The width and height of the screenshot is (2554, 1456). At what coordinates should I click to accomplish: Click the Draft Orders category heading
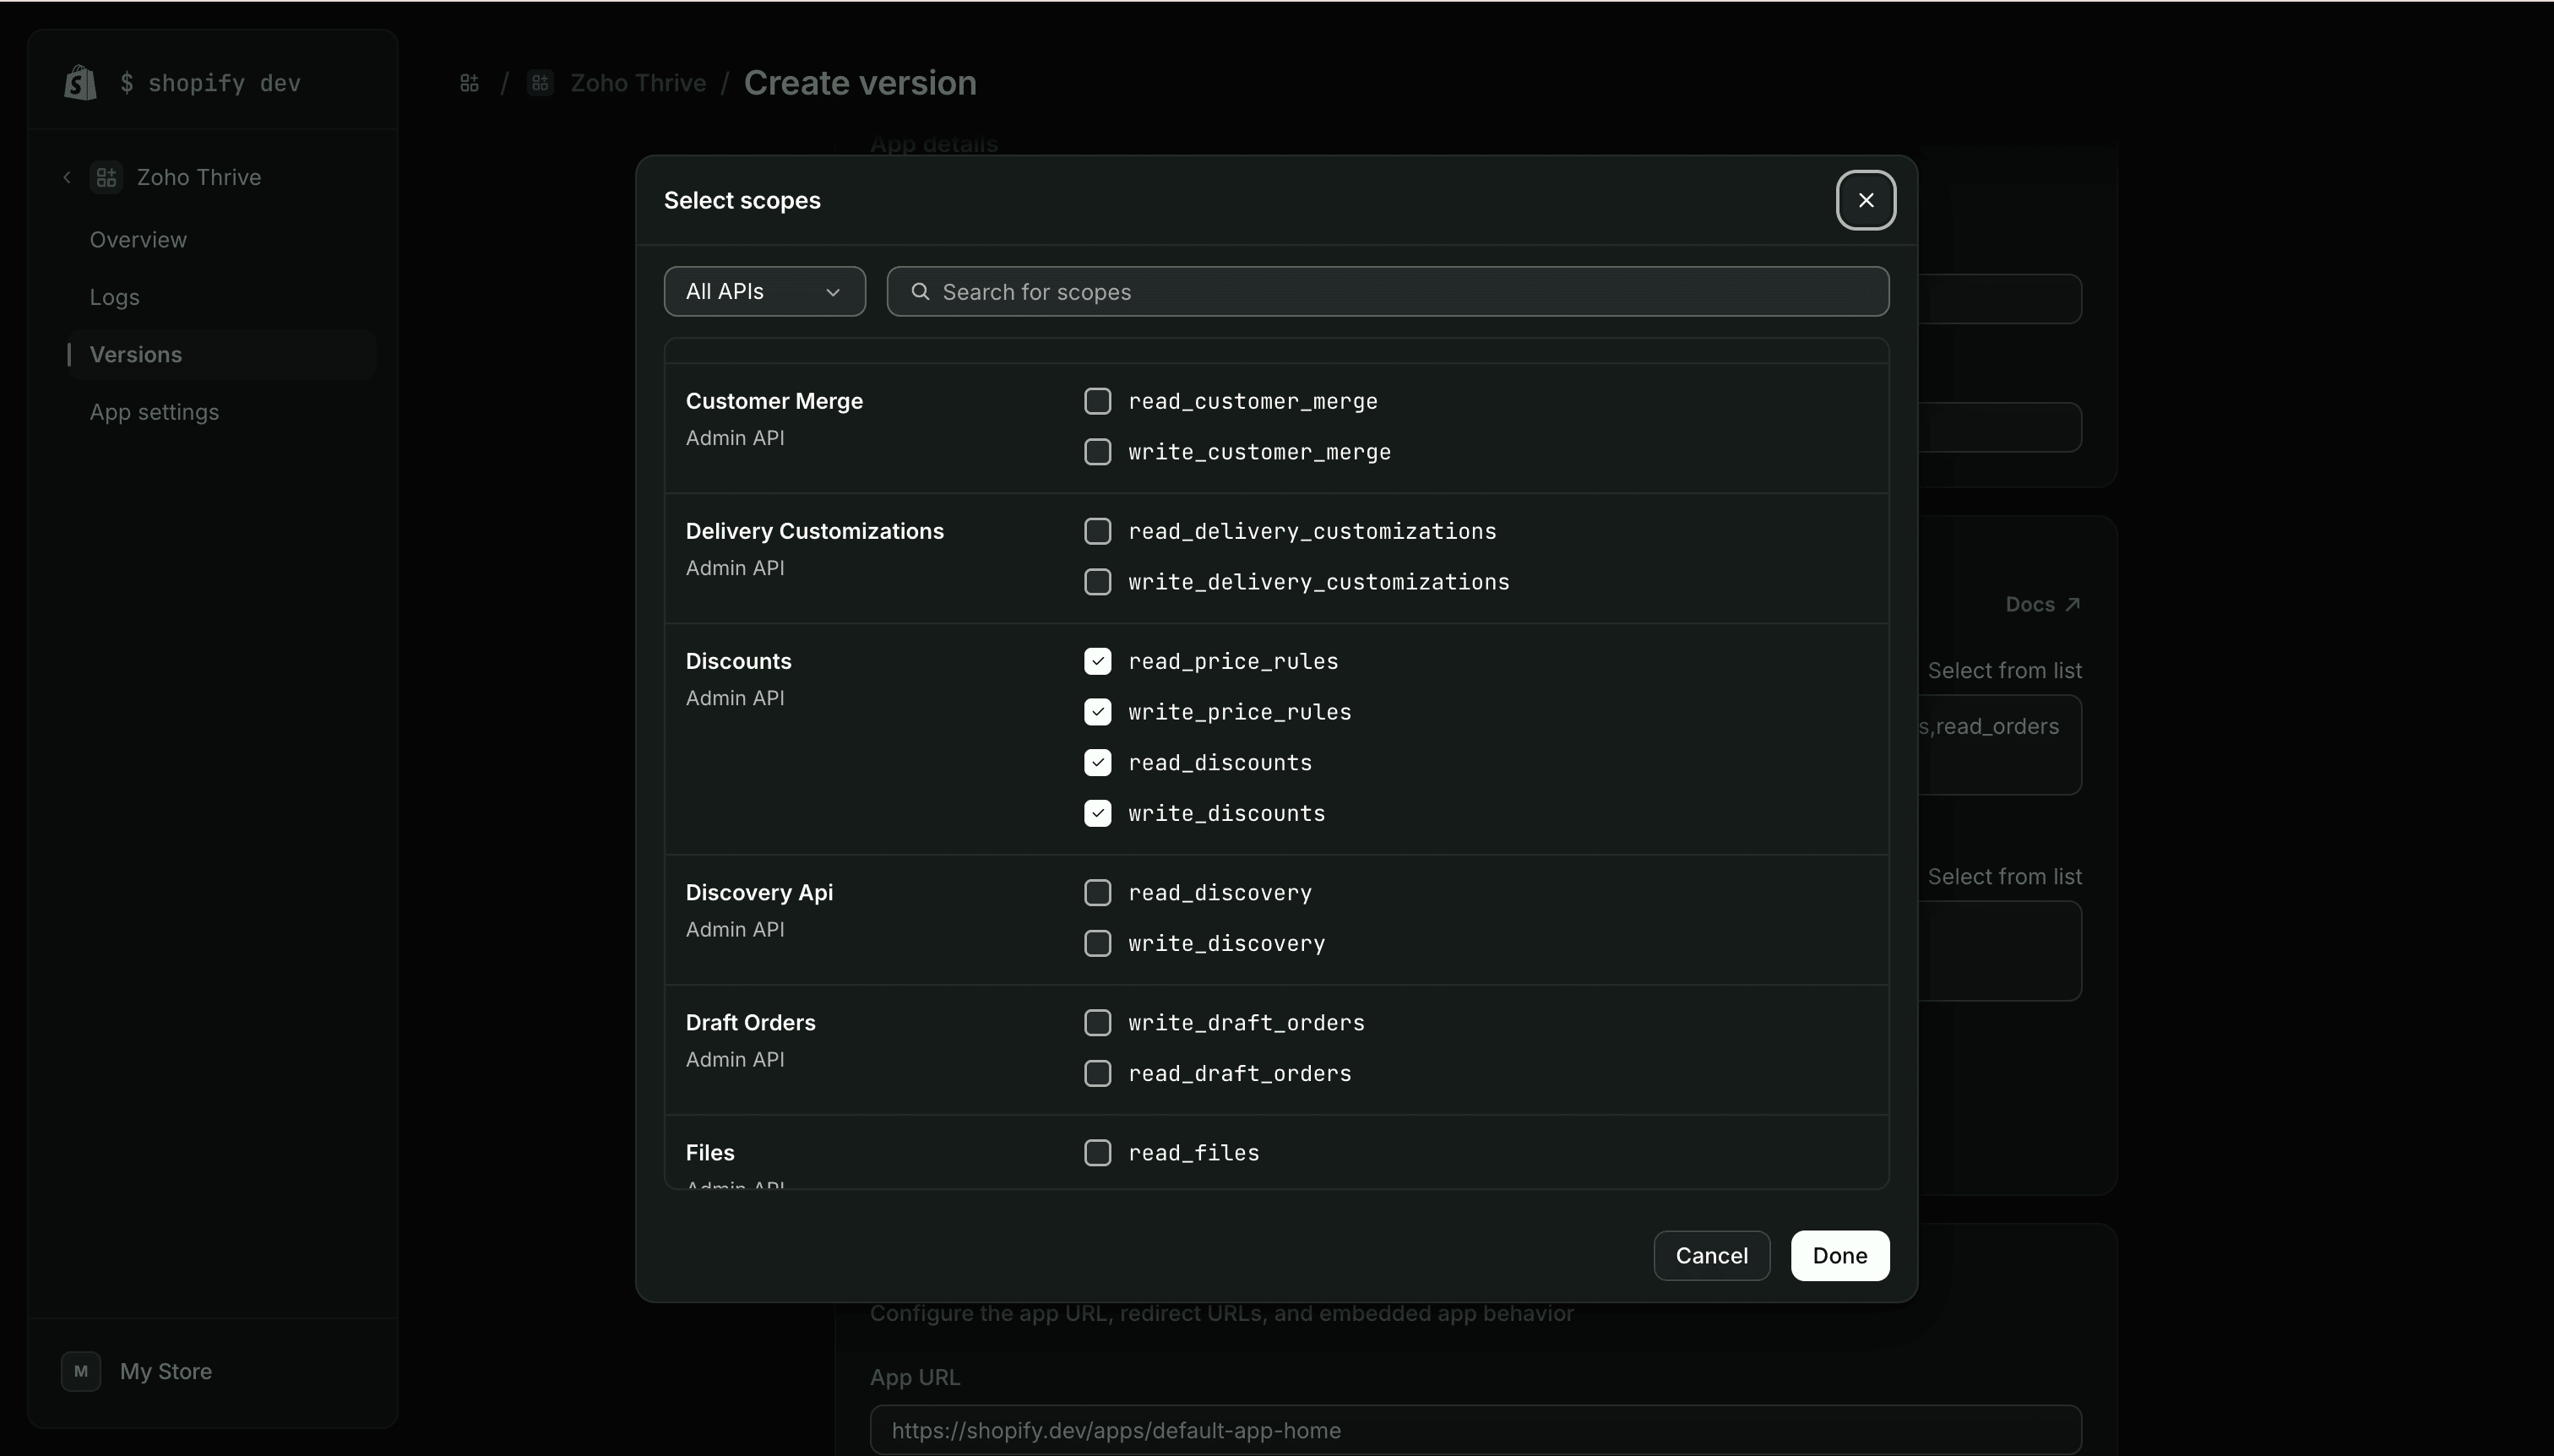(750, 1023)
